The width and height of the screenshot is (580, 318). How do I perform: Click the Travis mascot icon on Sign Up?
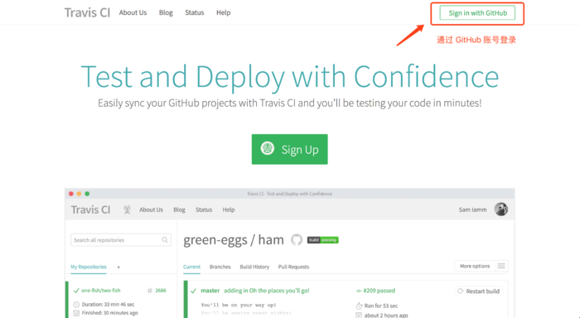(268, 148)
